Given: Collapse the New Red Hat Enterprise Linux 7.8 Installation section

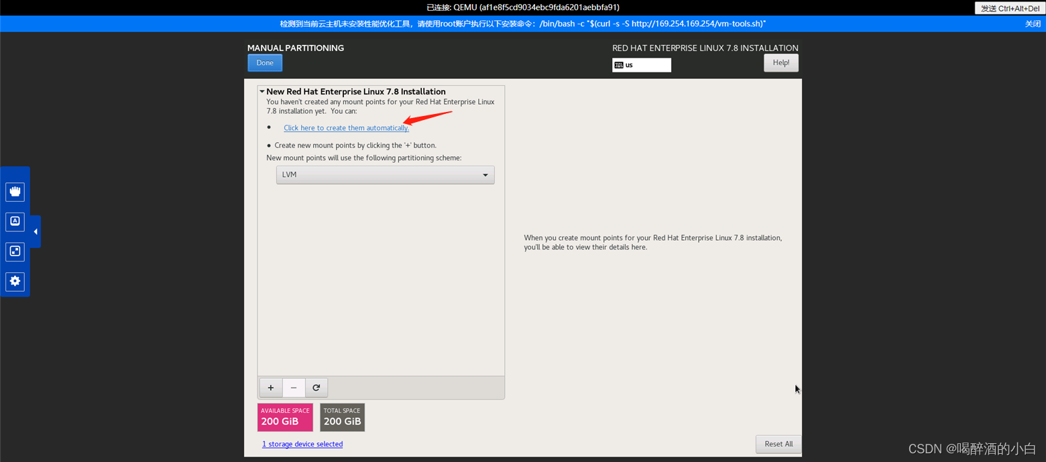Looking at the screenshot, I should click(x=261, y=92).
